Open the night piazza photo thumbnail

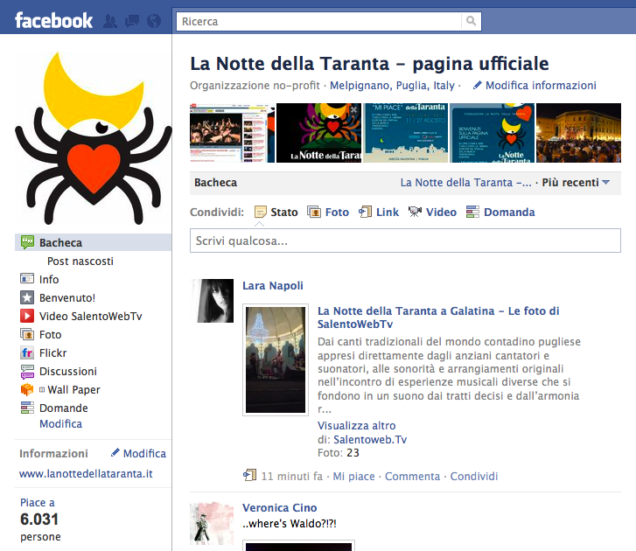point(578,133)
